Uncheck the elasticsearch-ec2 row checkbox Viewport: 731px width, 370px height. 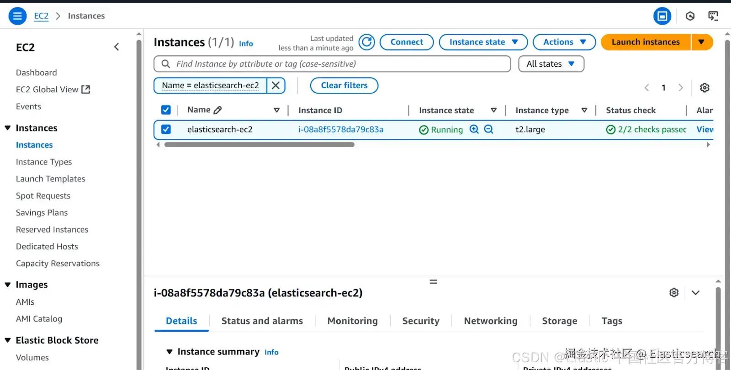pyautogui.click(x=166, y=129)
